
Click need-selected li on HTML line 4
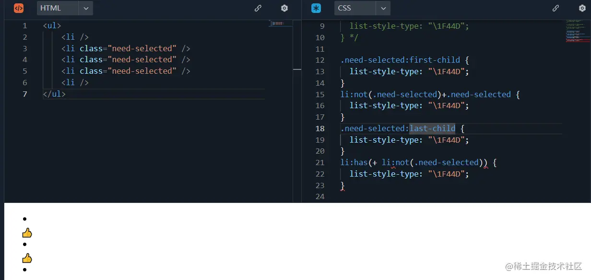pyautogui.click(x=126, y=59)
